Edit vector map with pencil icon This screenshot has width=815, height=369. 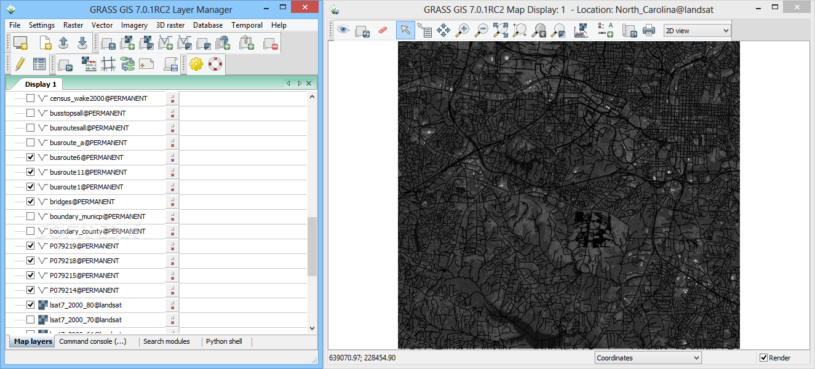20,63
